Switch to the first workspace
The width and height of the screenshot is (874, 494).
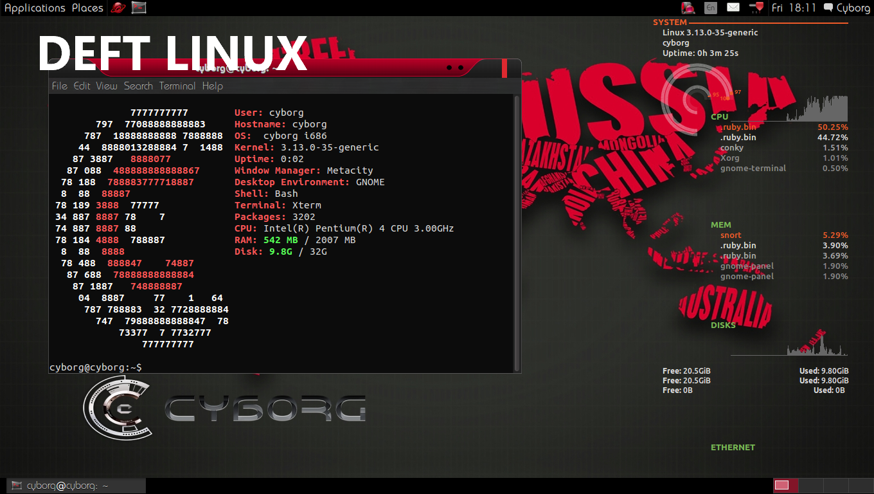coord(785,486)
